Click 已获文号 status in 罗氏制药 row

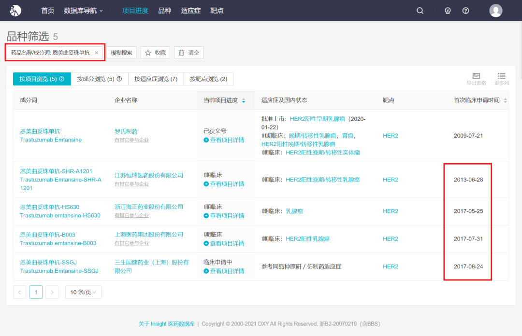click(x=215, y=131)
